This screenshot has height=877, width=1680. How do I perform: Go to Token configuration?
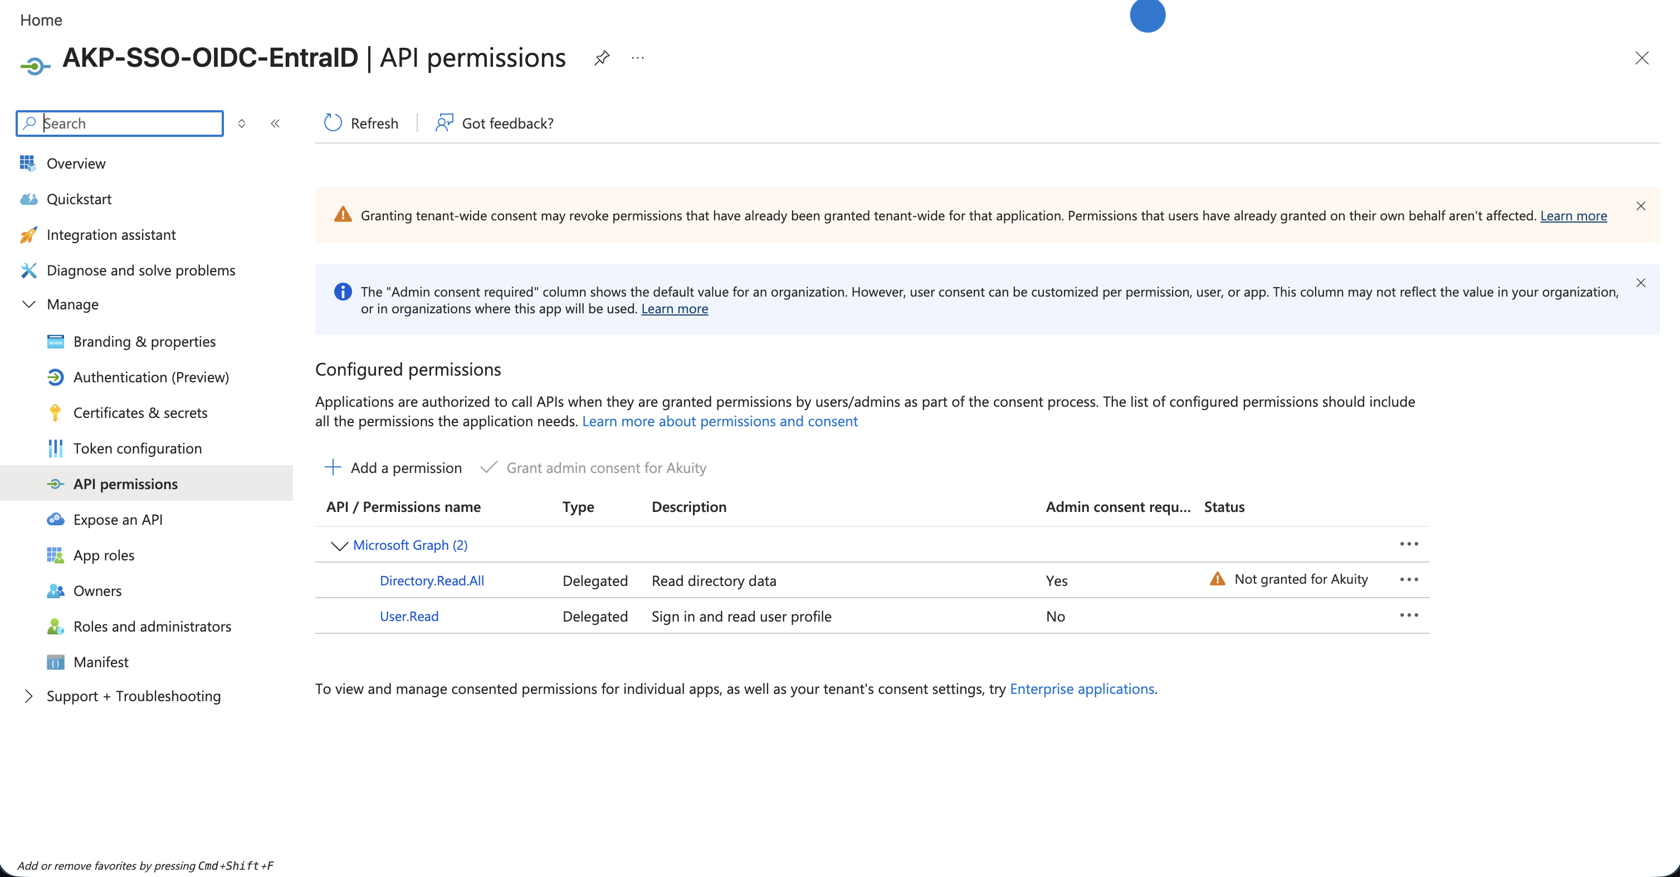(x=138, y=449)
